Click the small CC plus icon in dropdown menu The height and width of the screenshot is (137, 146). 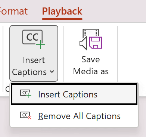(x=26, y=94)
